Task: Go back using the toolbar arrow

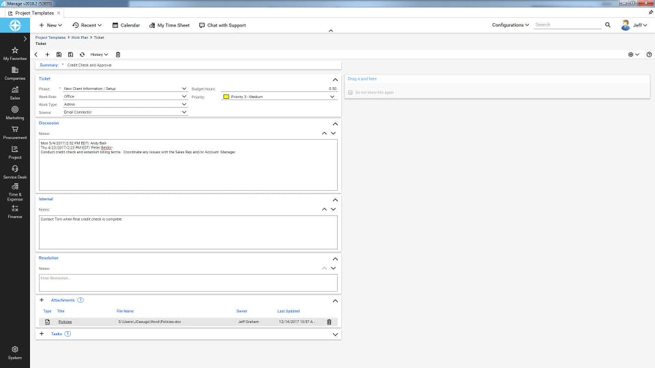Action: (36, 55)
